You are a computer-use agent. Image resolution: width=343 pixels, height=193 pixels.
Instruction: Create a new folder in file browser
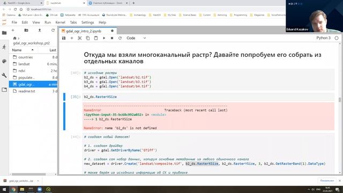click(26, 30)
